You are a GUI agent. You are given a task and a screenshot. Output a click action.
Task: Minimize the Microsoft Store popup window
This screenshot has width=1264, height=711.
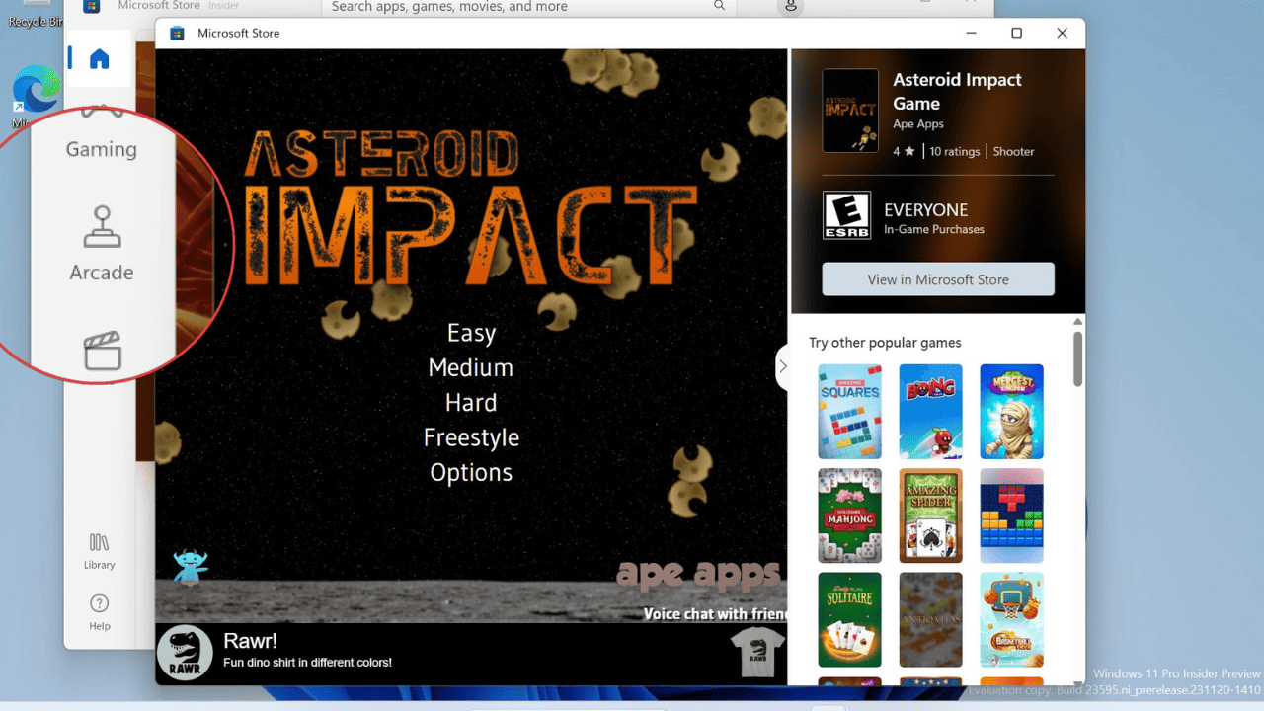click(971, 33)
